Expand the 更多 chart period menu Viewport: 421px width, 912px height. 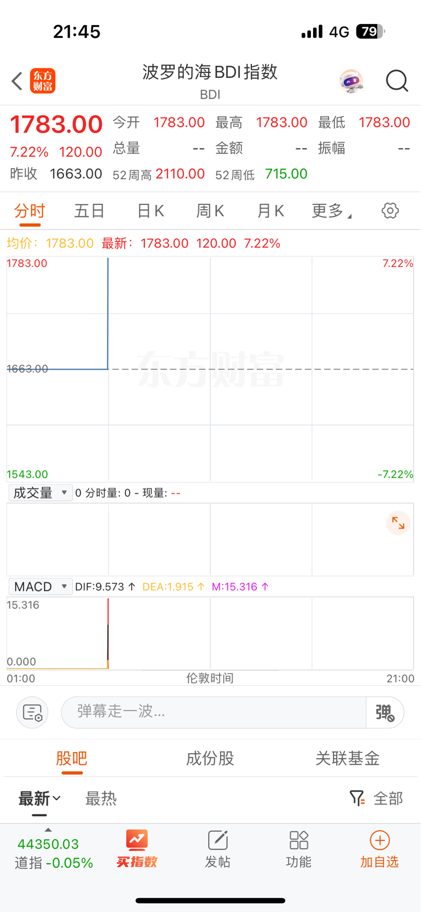tap(331, 211)
